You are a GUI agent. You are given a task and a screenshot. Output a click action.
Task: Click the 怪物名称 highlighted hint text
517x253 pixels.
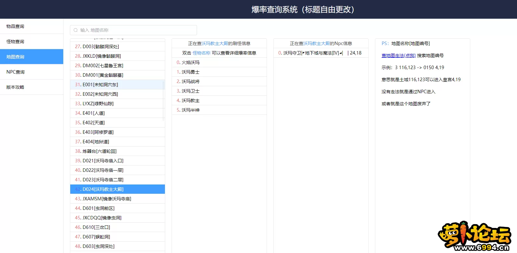(x=201, y=53)
